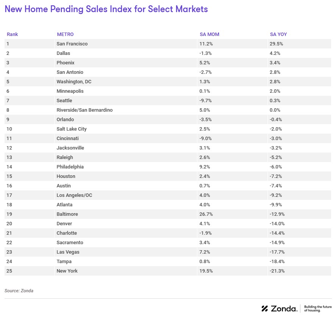
Task: Click Seattle's -9.7% SA MOM value
Action: (x=205, y=101)
